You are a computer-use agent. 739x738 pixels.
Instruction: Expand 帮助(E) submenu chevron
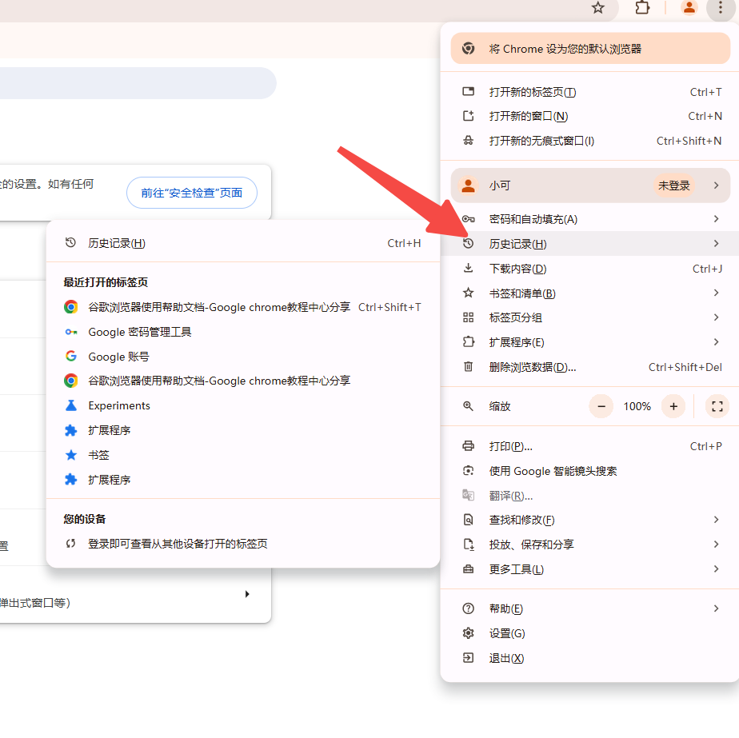716,608
